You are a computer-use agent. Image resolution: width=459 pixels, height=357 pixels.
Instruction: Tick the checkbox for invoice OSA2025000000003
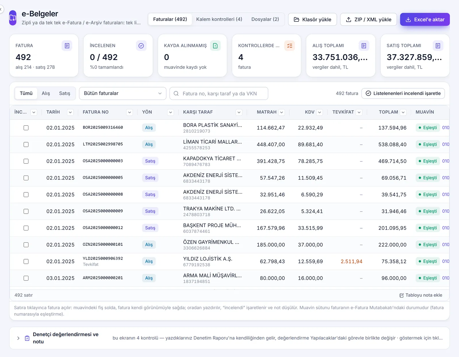pyautogui.click(x=26, y=161)
